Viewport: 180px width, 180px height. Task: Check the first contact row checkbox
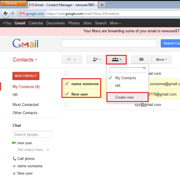point(67,73)
